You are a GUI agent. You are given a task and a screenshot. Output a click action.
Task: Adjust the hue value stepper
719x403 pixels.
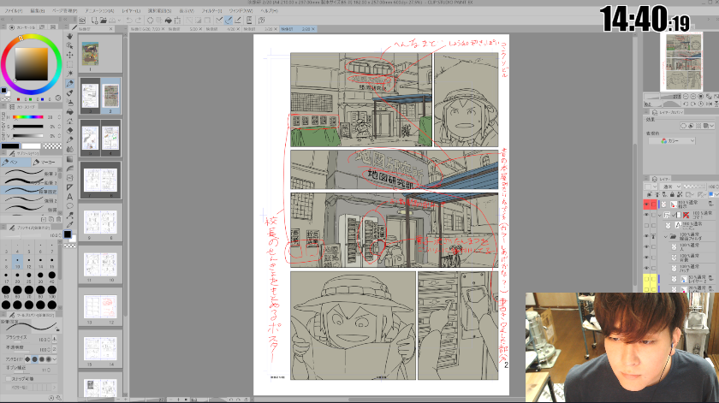point(59,117)
